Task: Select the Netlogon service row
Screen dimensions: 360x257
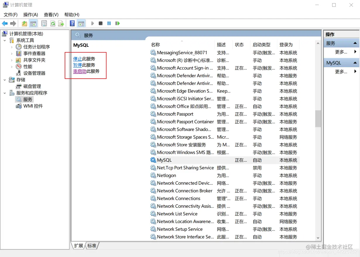Action: [224, 175]
